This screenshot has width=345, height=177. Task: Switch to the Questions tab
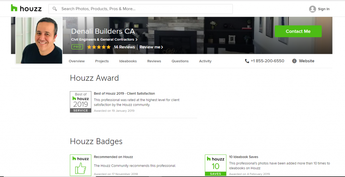coord(180,61)
